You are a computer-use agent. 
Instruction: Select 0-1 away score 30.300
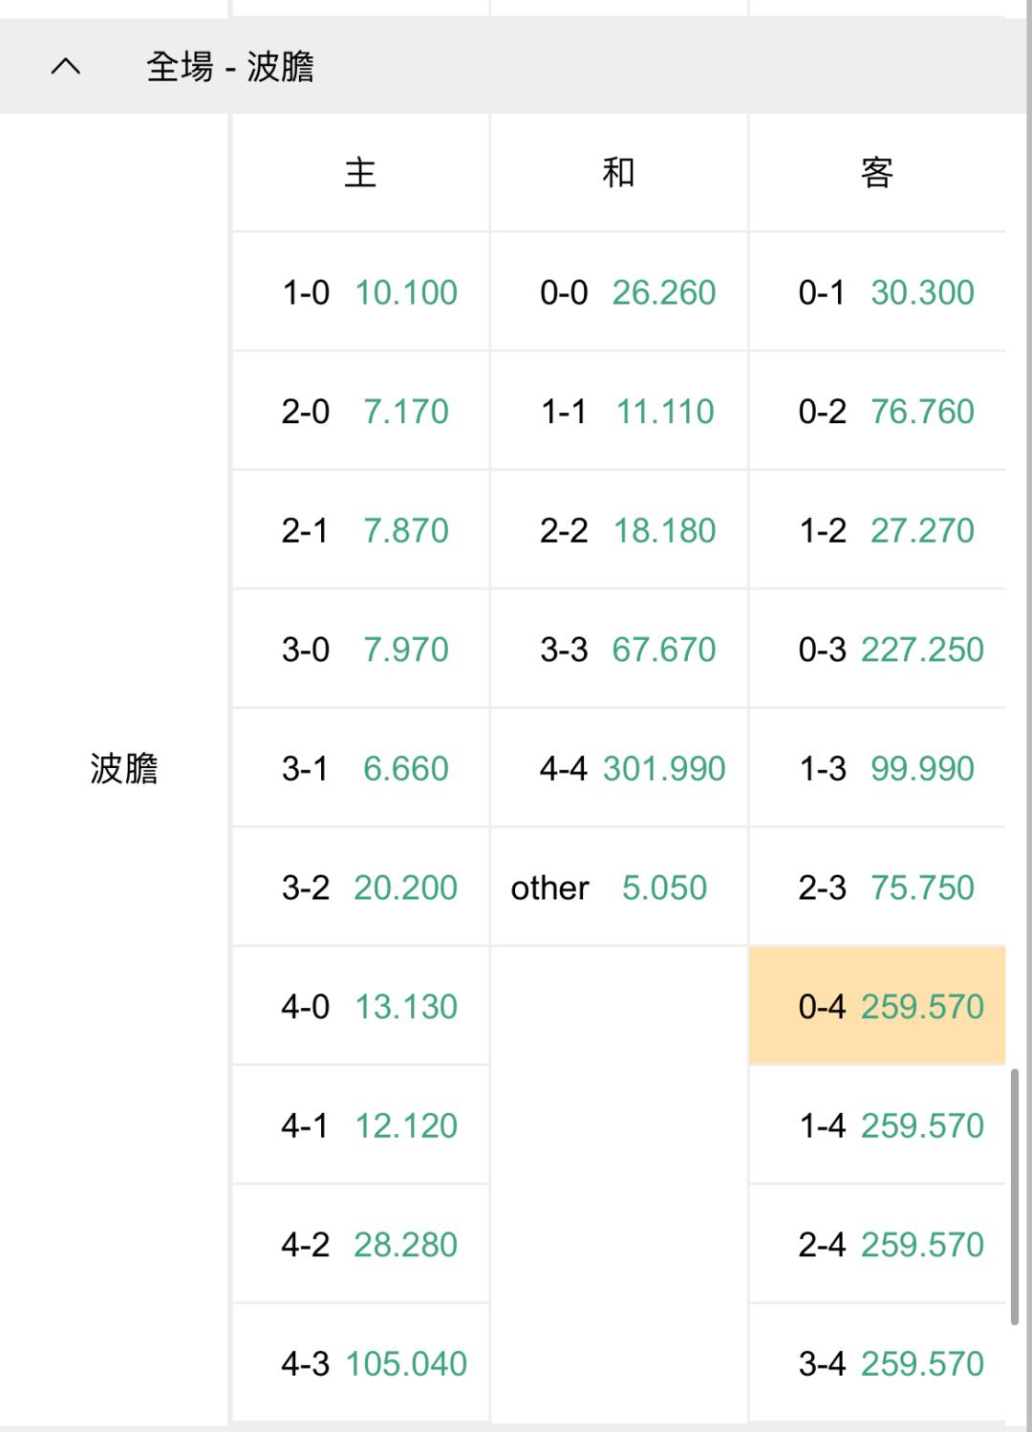877,291
